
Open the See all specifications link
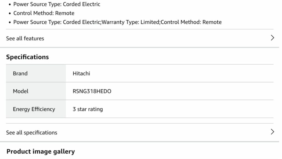[x=32, y=132]
